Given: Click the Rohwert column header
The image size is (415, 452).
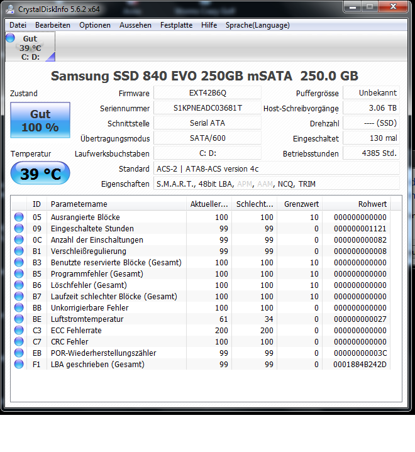Looking at the screenshot, I should [357, 204].
